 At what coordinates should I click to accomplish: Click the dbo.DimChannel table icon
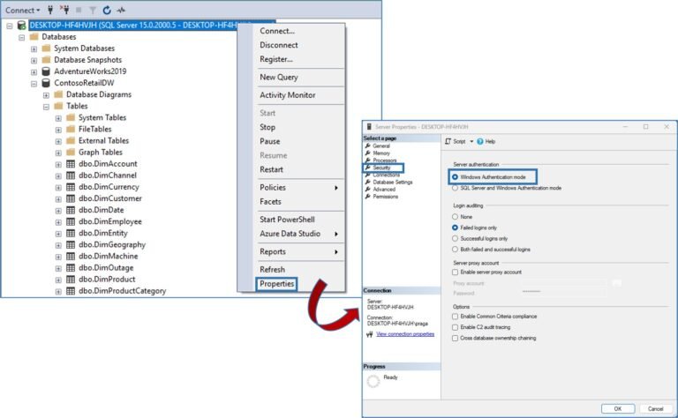(x=71, y=175)
